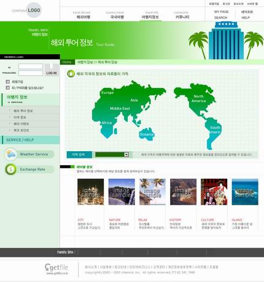Select Africa on the world map
Viewport: 264px width, 282px height.
pos(107,123)
